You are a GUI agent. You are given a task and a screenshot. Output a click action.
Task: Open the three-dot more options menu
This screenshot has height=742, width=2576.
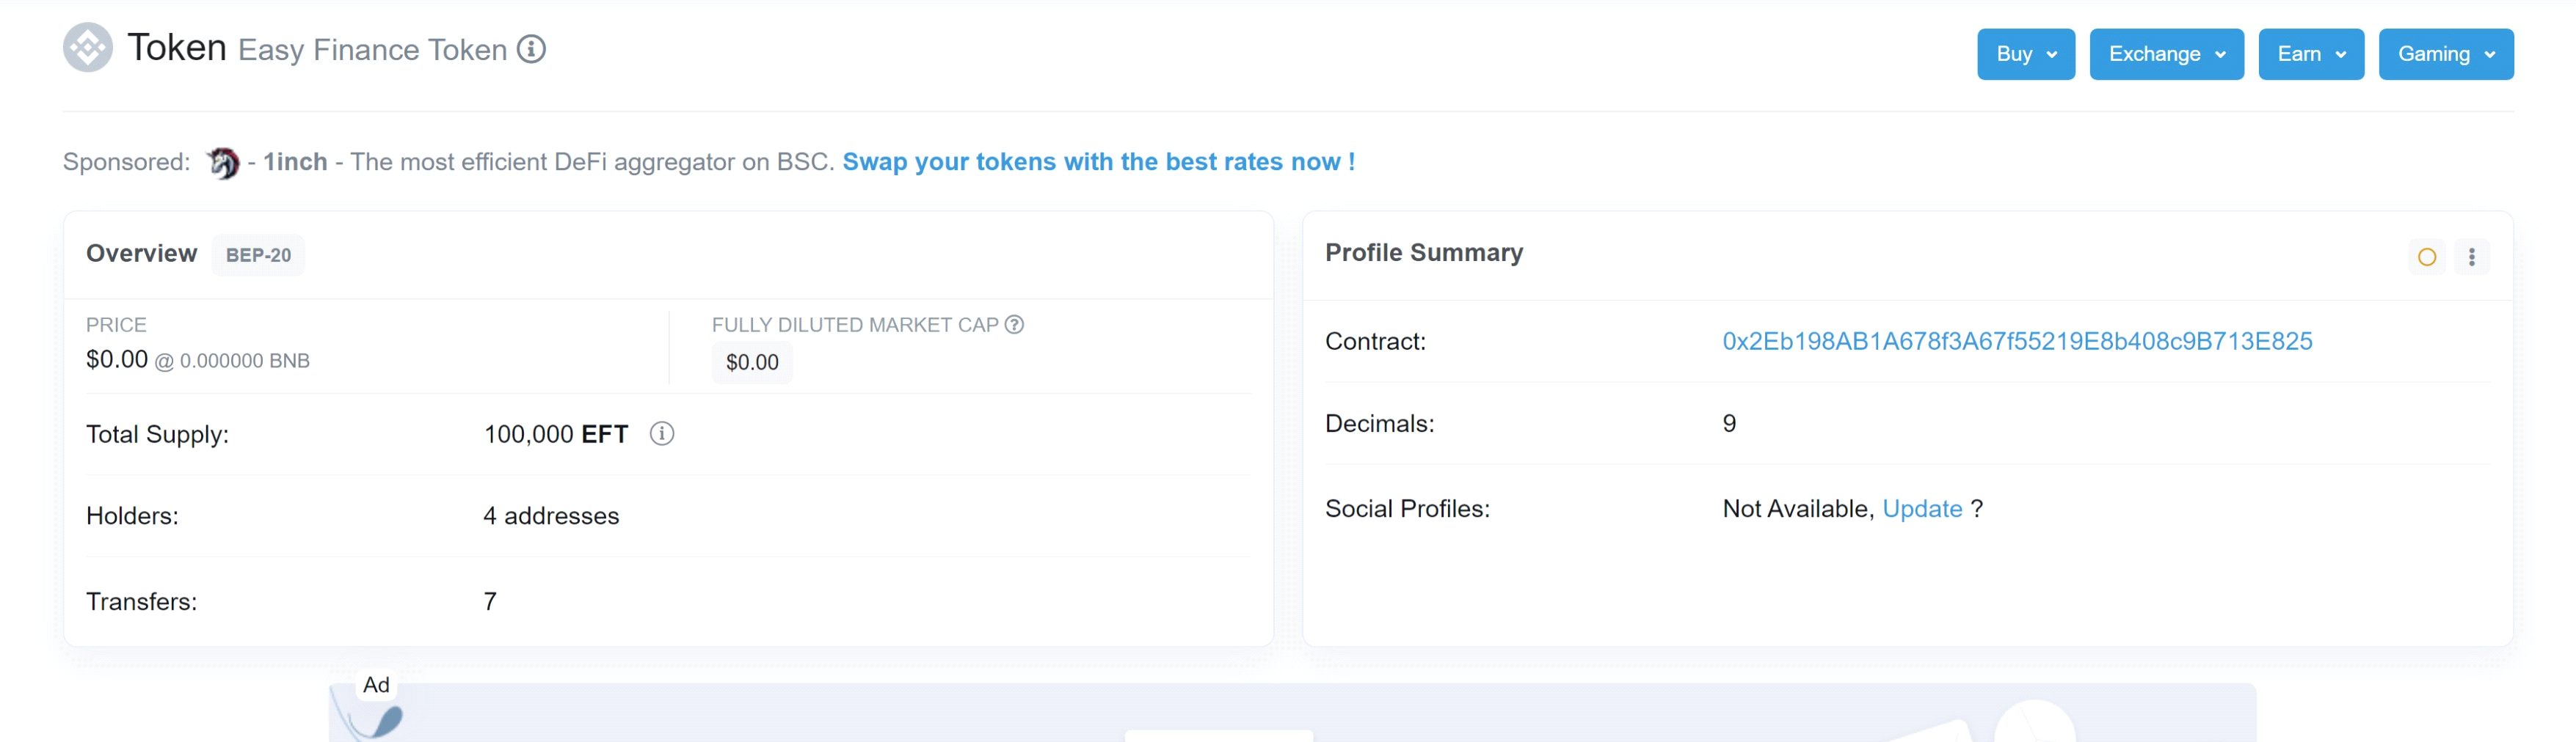(2471, 257)
